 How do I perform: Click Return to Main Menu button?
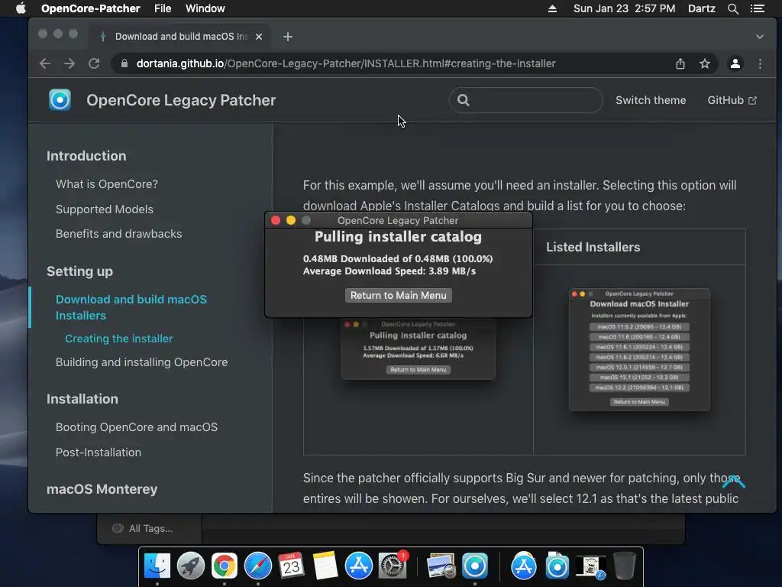pos(398,295)
